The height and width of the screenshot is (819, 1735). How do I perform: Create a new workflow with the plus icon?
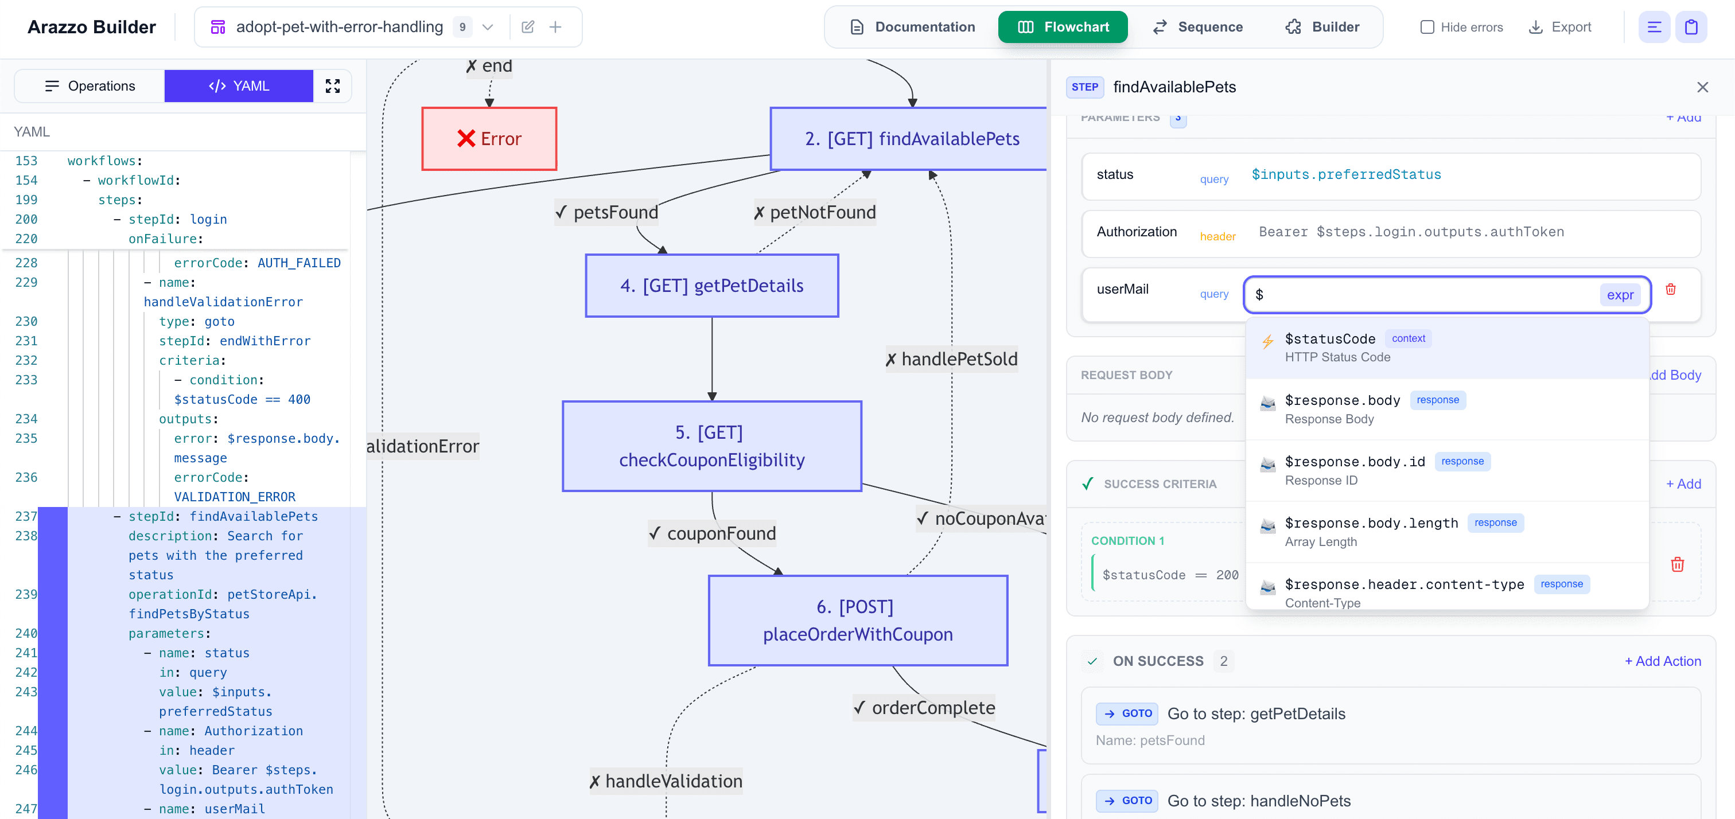[555, 27]
